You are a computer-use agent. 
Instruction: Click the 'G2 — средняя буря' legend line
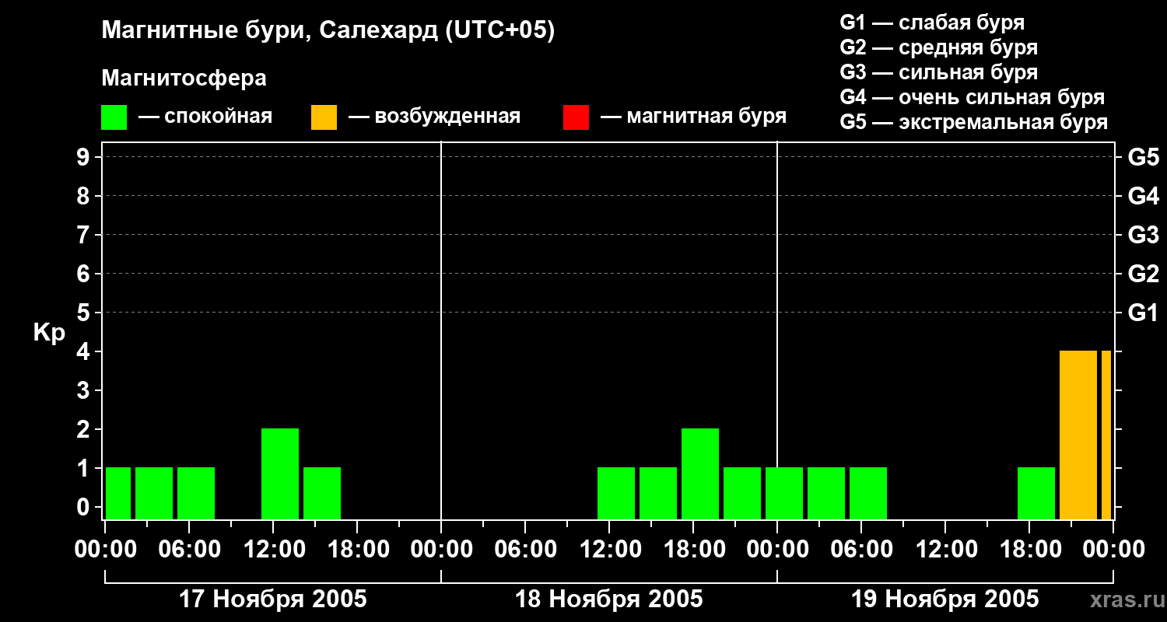[x=939, y=47]
